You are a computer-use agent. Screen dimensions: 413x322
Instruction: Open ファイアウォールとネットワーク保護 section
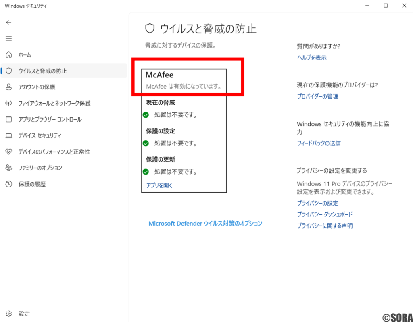(63, 103)
